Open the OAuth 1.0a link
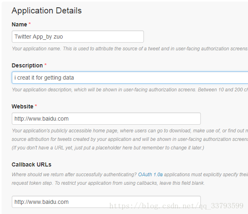This screenshot has width=248, height=214. coord(150,175)
